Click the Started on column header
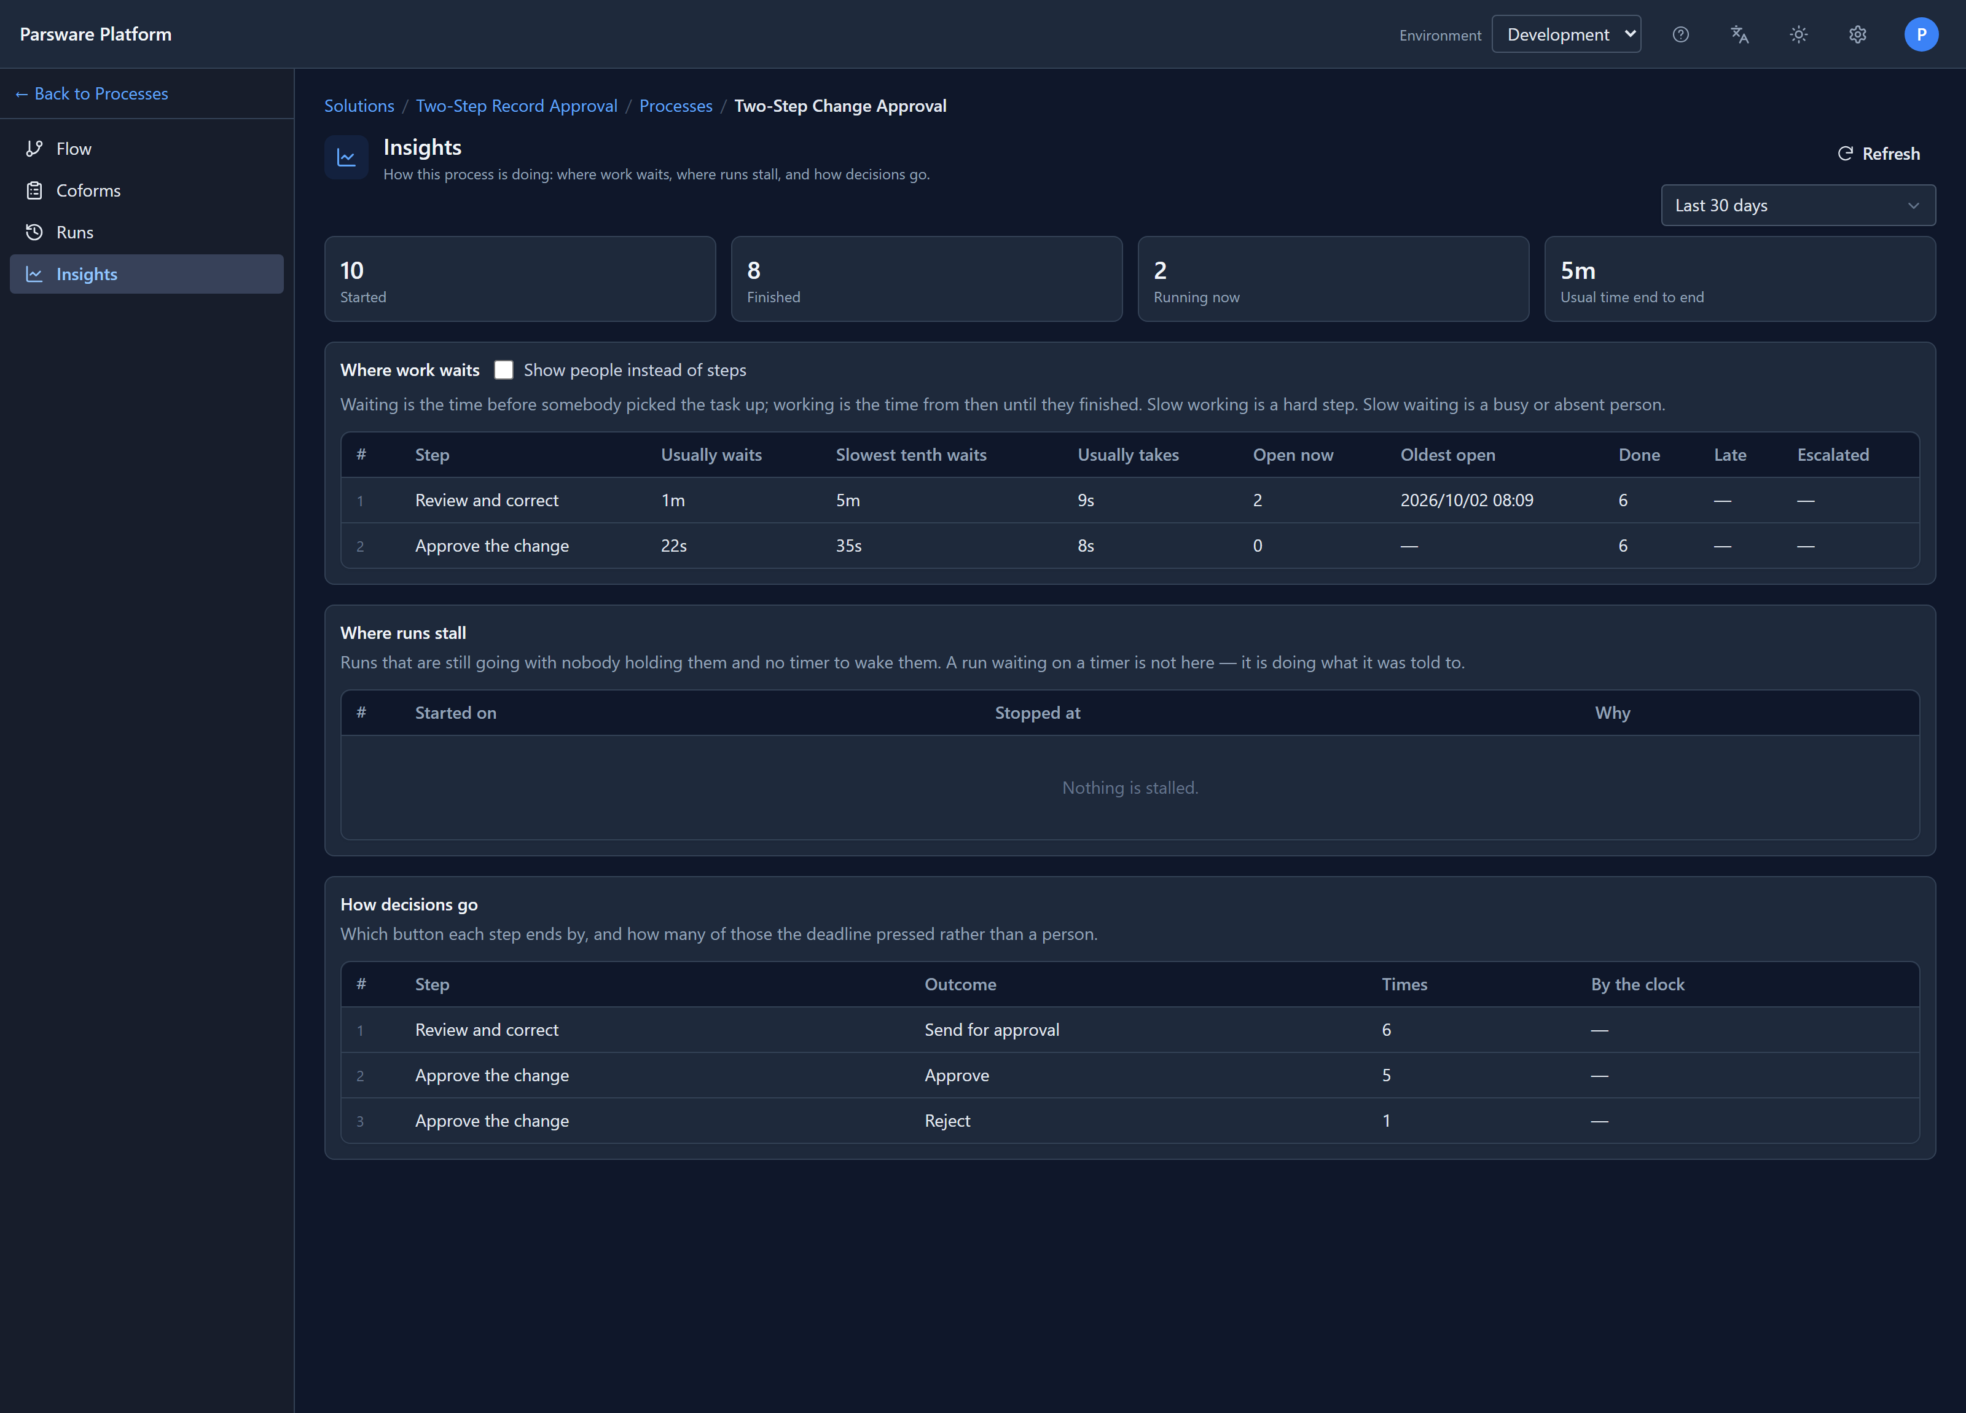Image resolution: width=1966 pixels, height=1413 pixels. 455,713
